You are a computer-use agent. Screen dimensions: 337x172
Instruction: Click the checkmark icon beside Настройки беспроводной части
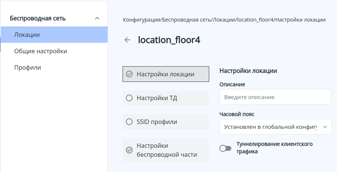coord(129,150)
